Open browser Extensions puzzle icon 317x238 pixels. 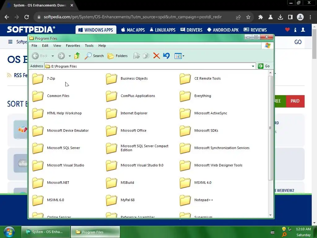point(261,17)
